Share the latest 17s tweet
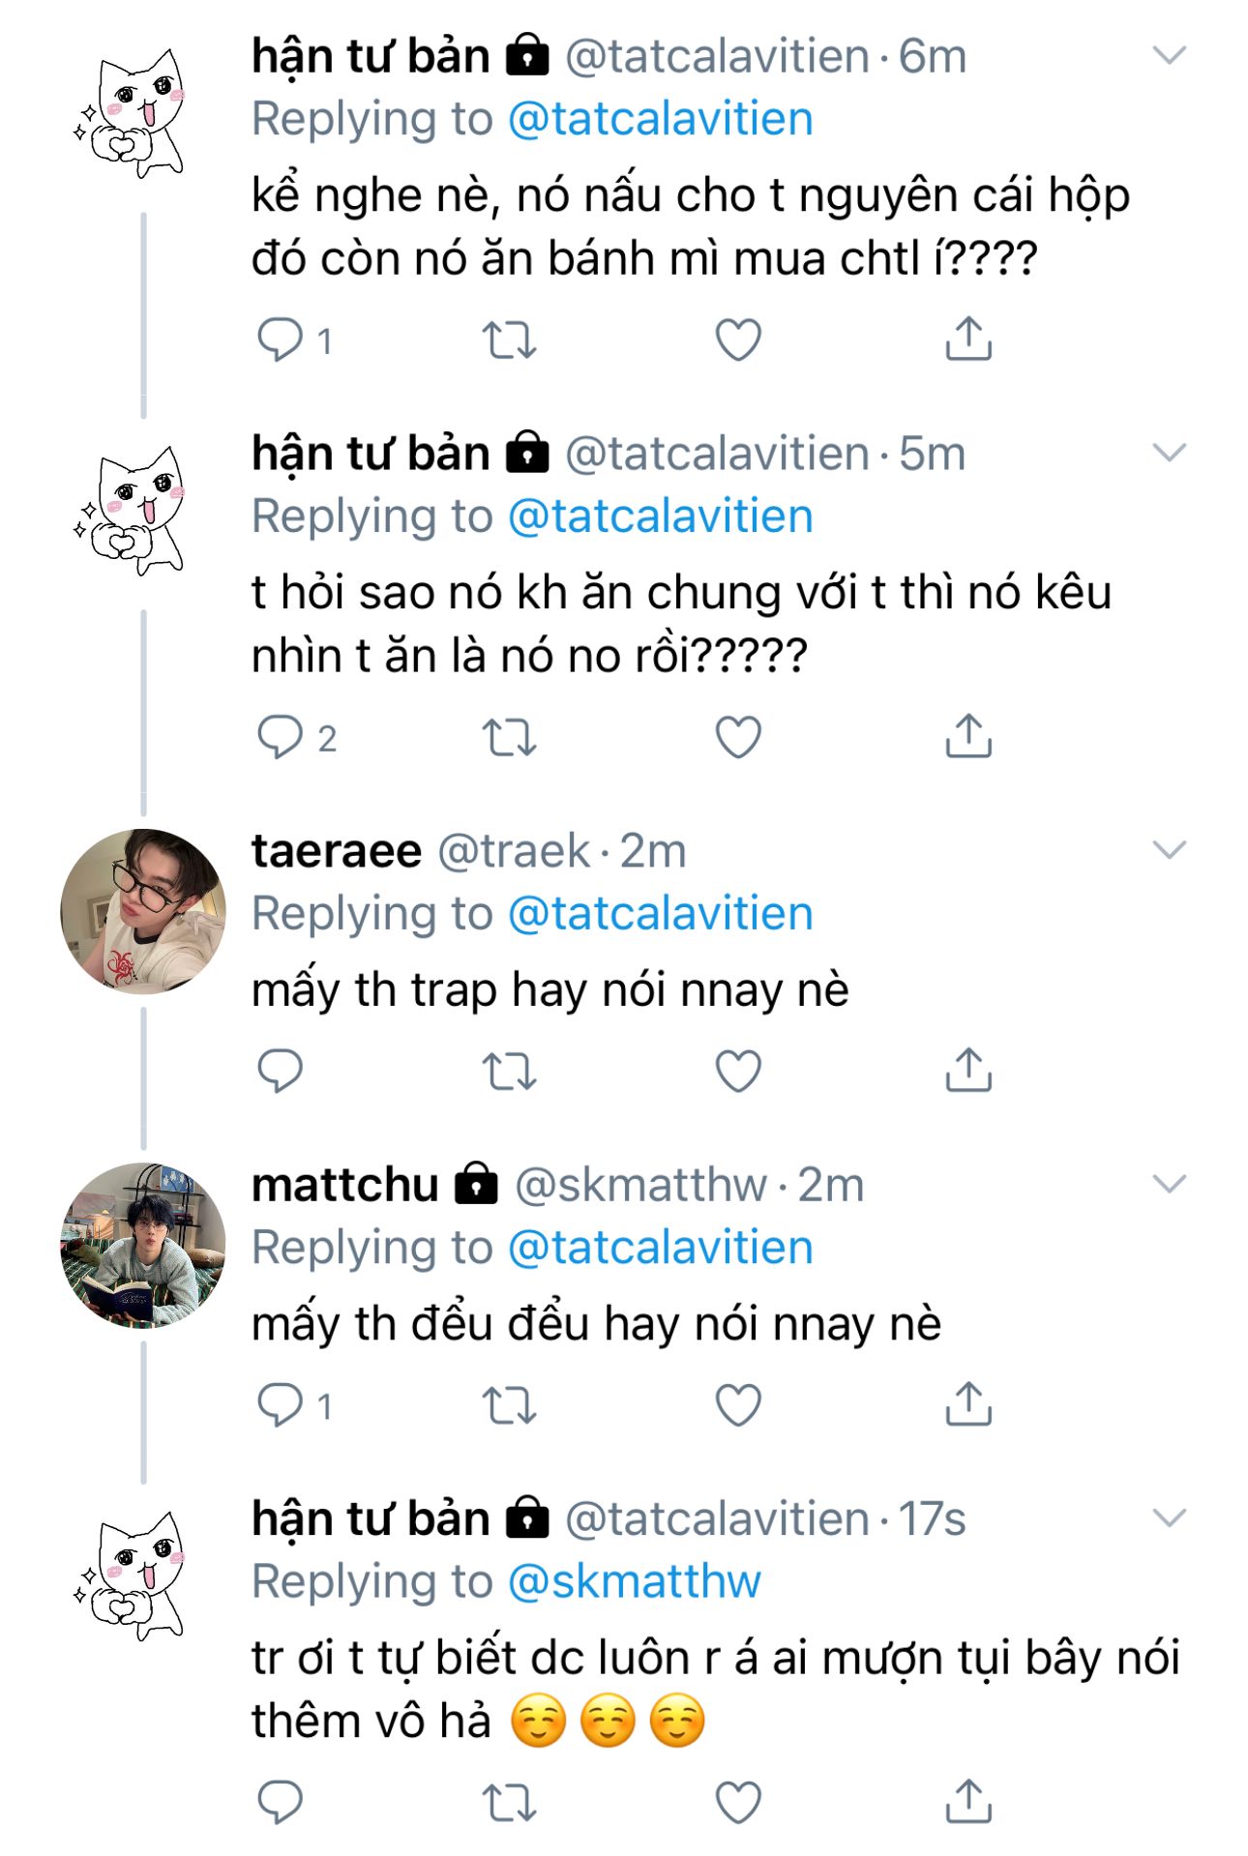Screen dimensions: 1248x1856 [x=968, y=1802]
